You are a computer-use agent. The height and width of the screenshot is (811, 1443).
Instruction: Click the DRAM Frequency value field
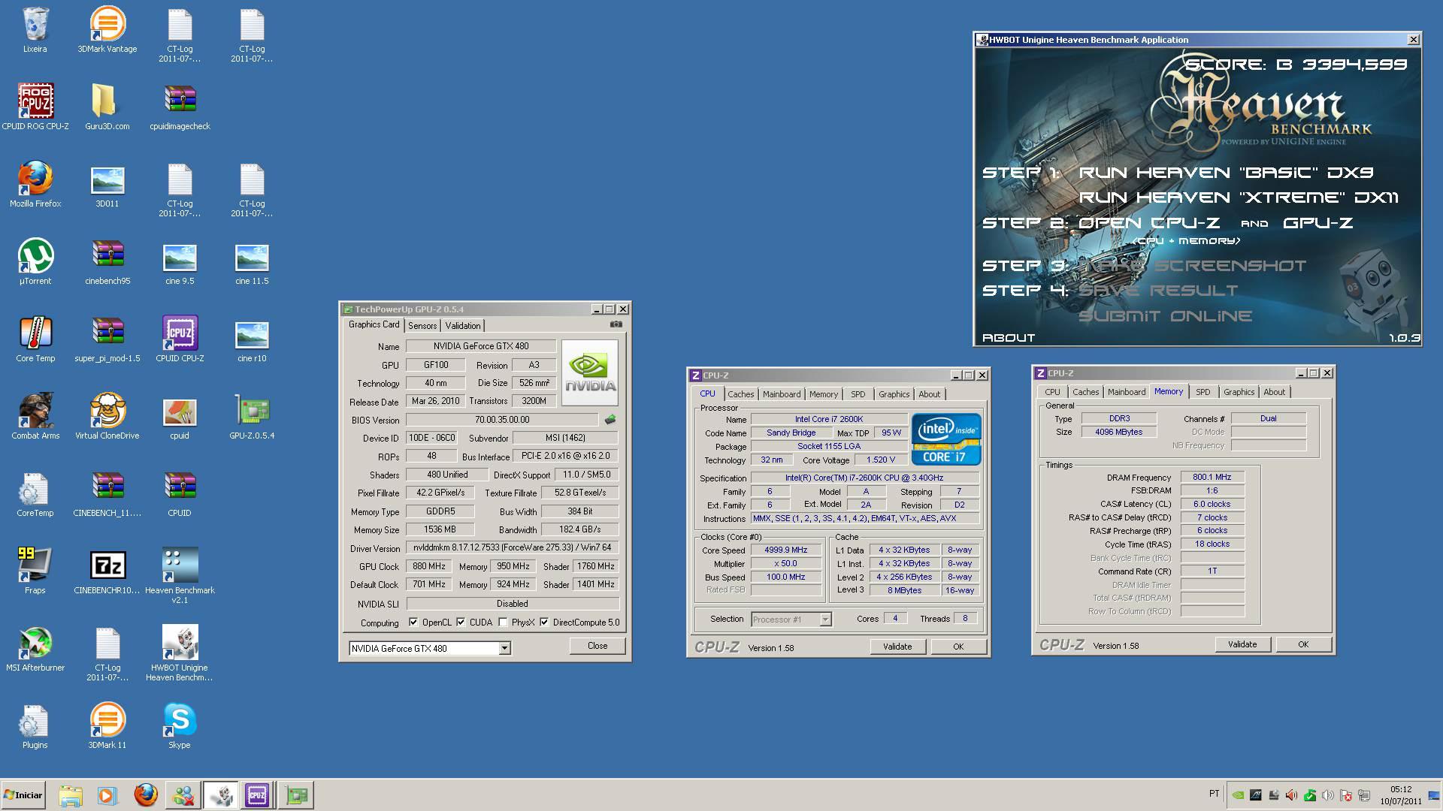1212,477
